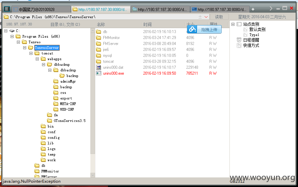Collapse the first dbbackup tree node
This screenshot has height=187, width=298.
(x=43, y=64)
